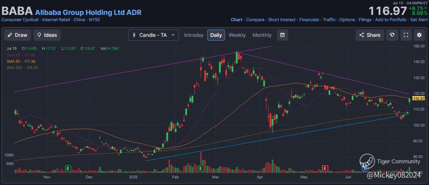Click the diamond premium icon
The image size is (429, 185).
click(x=392, y=35)
